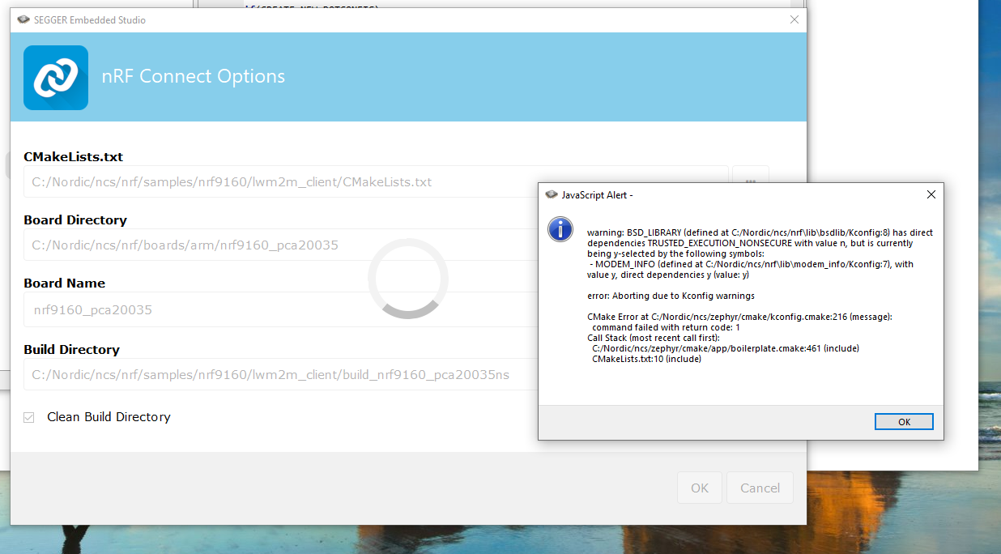Click the JavaScript Alert title bar icon
1001x554 pixels.
552,195
